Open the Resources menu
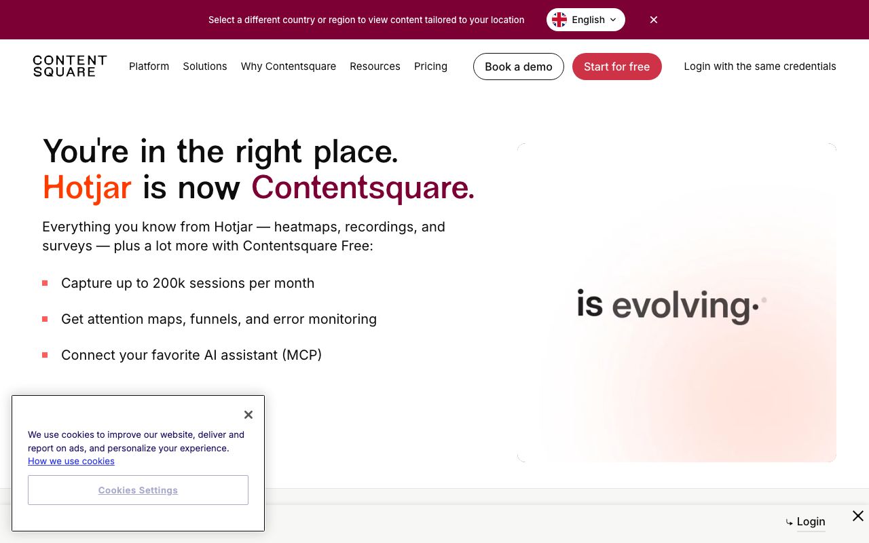869x543 pixels. [375, 67]
